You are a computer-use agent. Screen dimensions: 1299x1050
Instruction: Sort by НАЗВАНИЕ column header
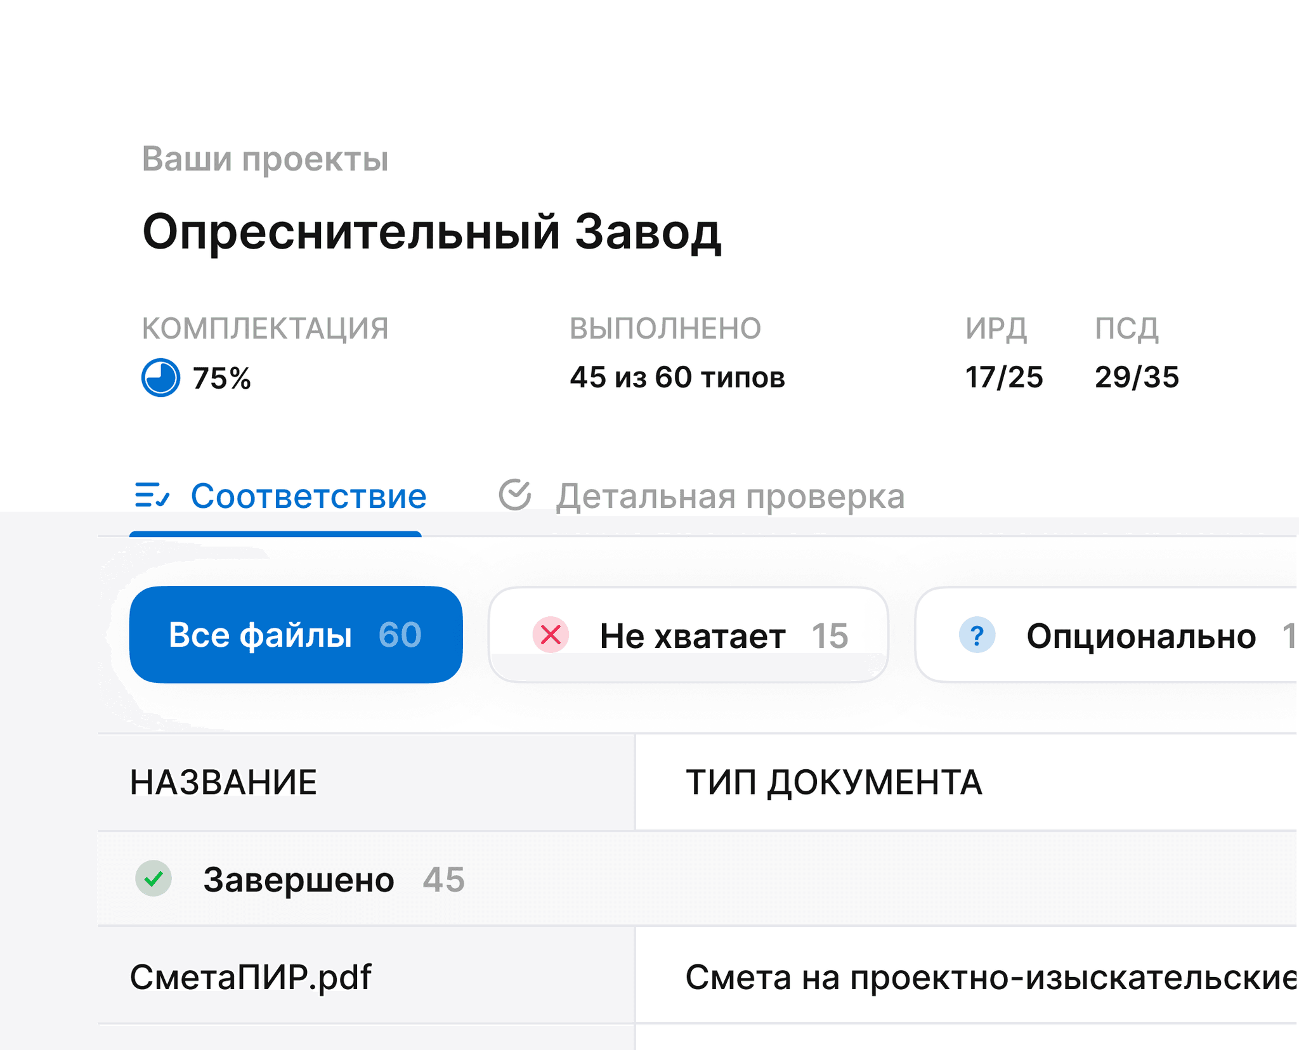pos(223,782)
